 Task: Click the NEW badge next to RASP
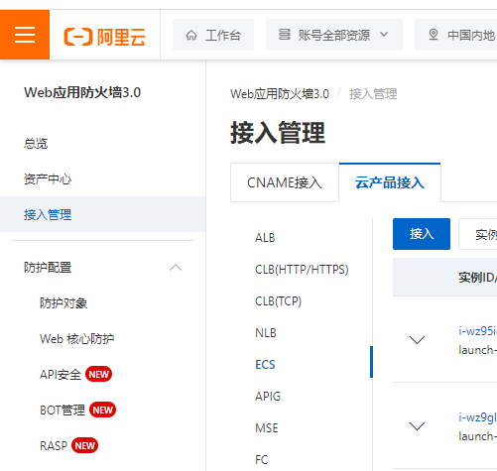pyautogui.click(x=84, y=445)
